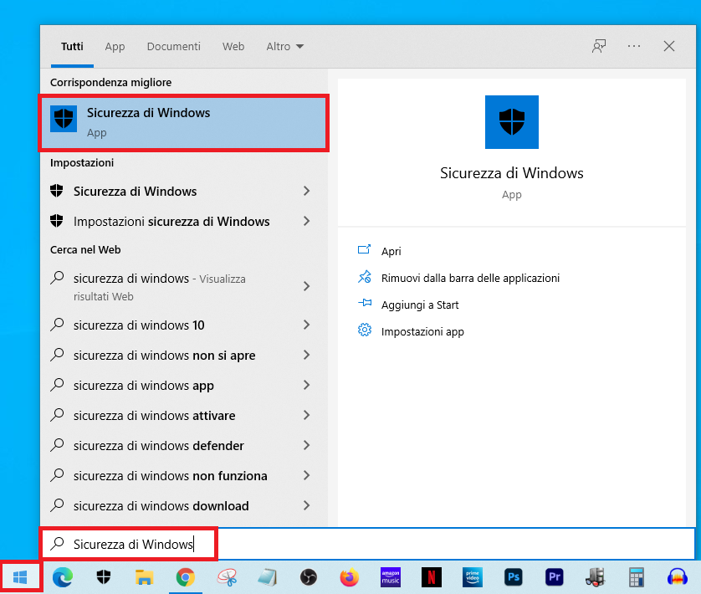Image resolution: width=701 pixels, height=594 pixels.
Task: Open the Windows Start button
Action: click(x=20, y=577)
